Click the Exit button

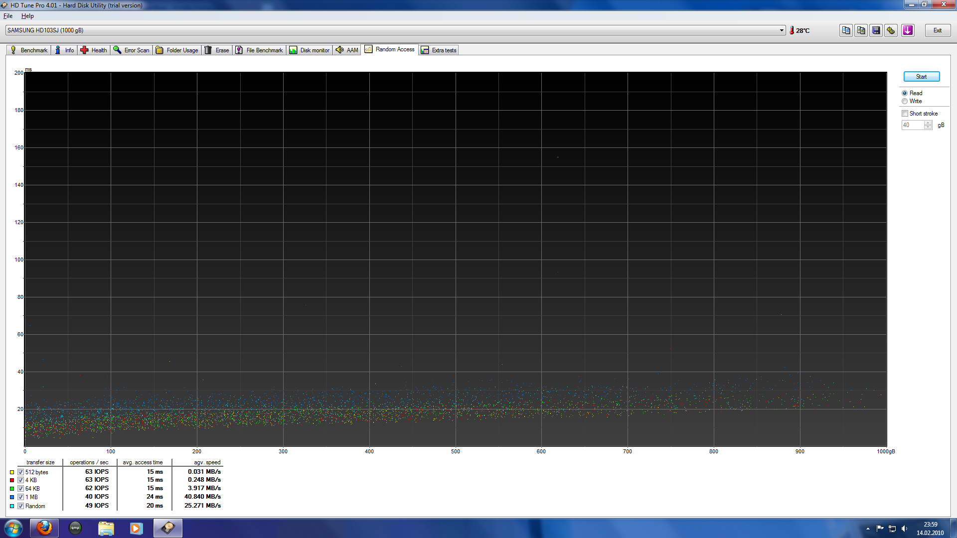tap(938, 30)
